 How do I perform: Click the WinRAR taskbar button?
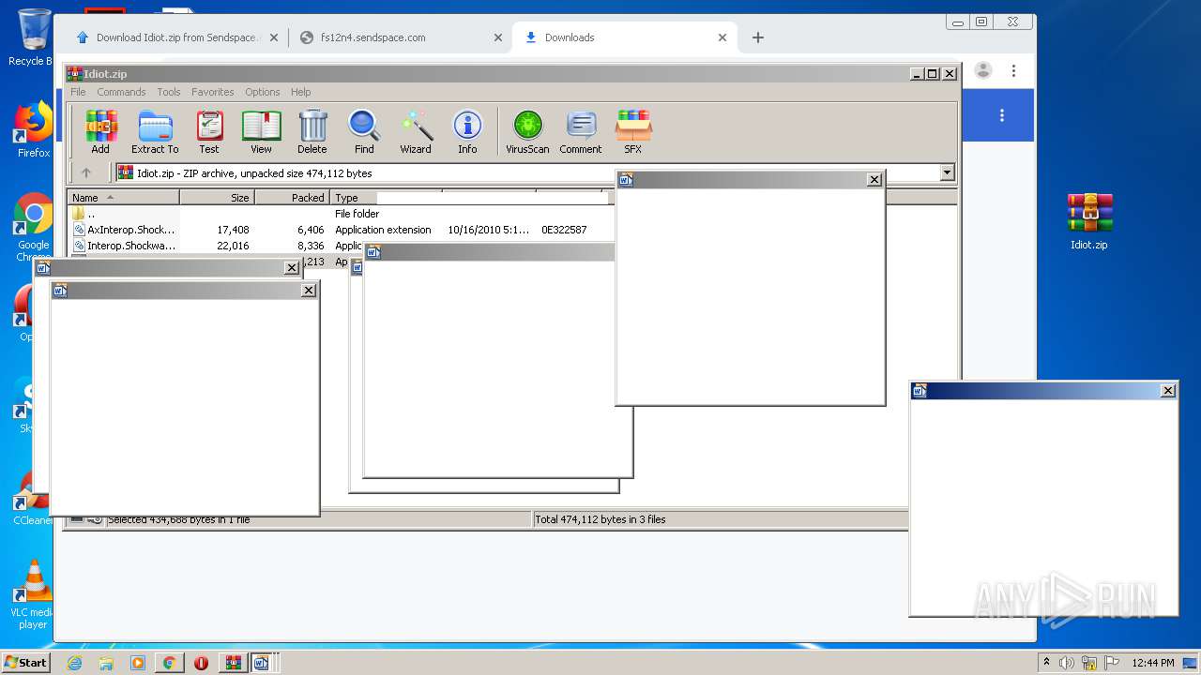point(232,663)
